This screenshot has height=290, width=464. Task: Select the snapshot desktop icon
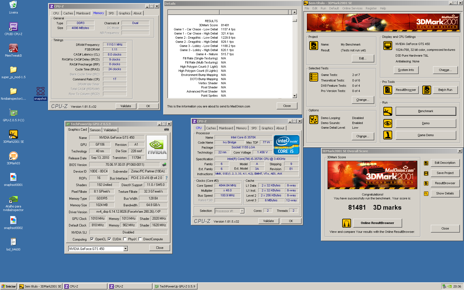(40, 91)
